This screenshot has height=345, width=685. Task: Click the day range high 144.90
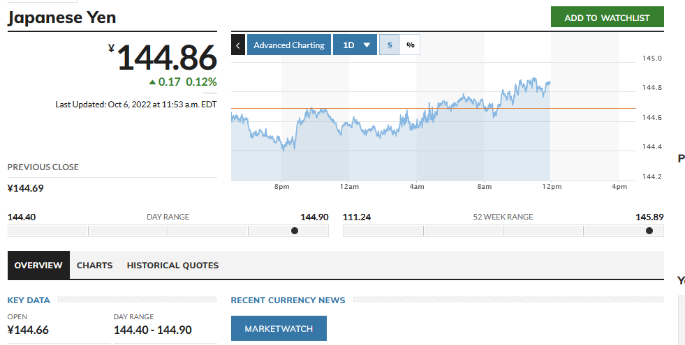coord(314,217)
